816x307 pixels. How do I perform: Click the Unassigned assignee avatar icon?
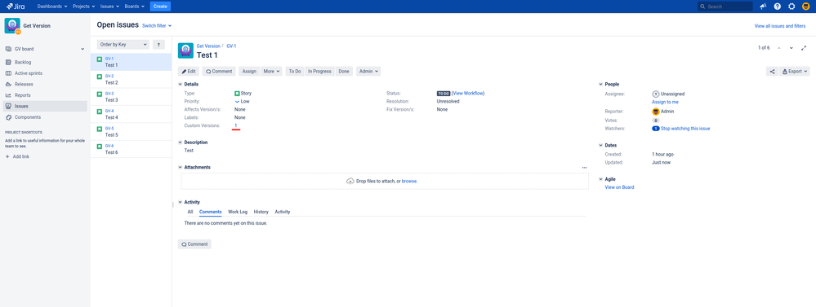[655, 94]
